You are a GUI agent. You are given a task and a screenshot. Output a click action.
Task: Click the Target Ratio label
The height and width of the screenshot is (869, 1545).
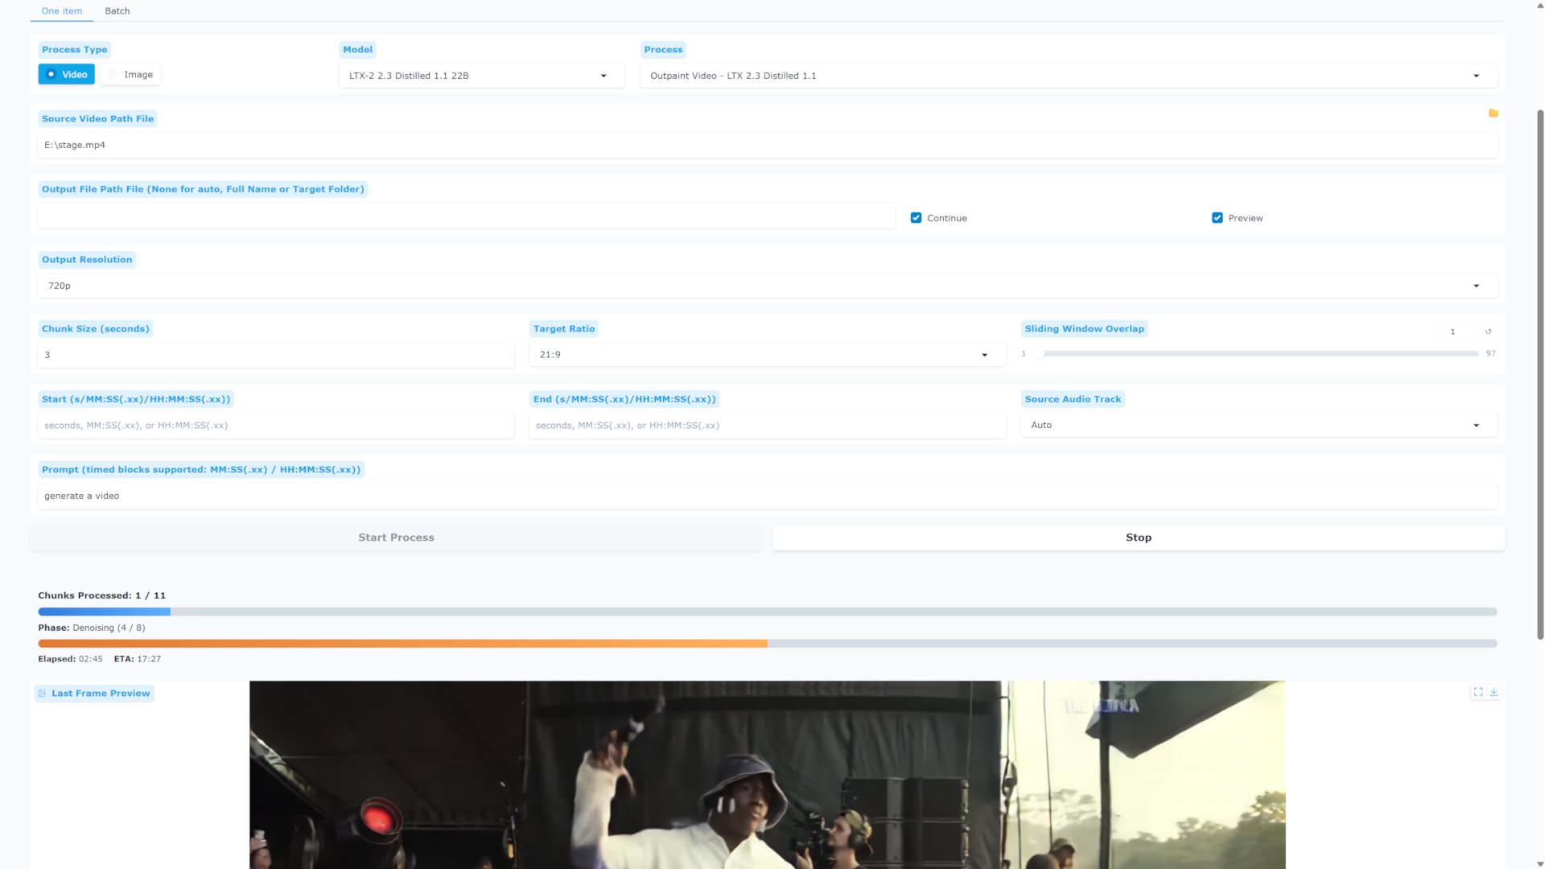[x=564, y=329]
